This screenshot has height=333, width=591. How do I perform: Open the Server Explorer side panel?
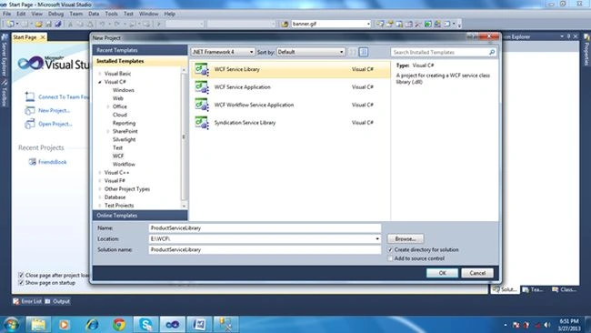(5, 55)
